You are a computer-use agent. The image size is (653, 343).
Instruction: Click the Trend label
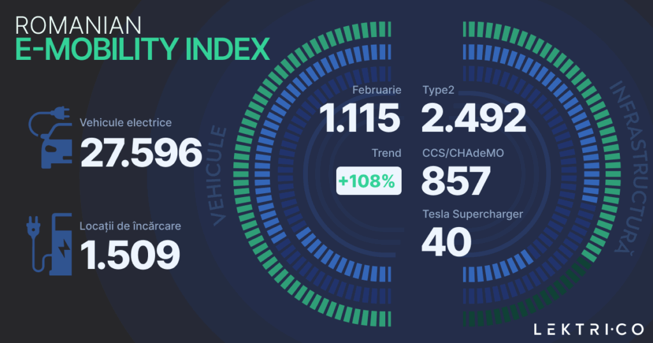(x=386, y=153)
